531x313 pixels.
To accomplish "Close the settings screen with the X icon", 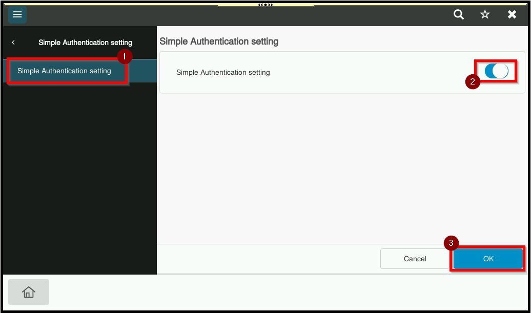I will 512,15.
